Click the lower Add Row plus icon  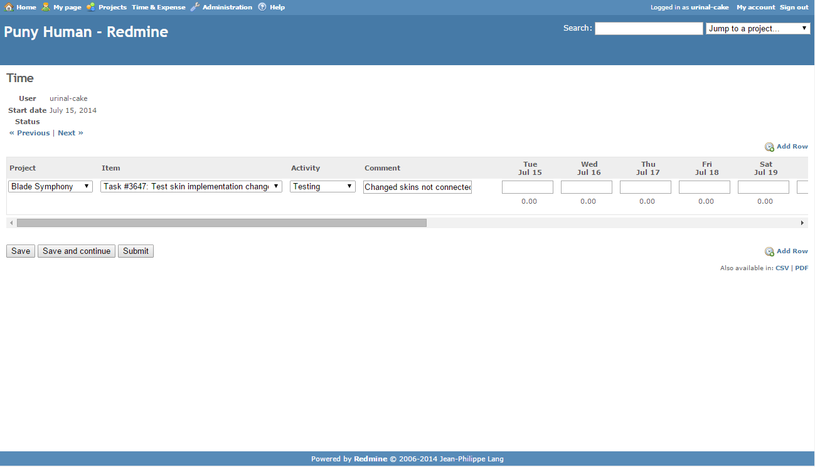[x=769, y=251]
